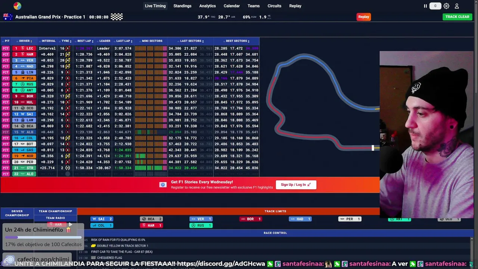Screen dimensions: 478x269
Task: Open the Team Radio section
Action: coord(55,218)
